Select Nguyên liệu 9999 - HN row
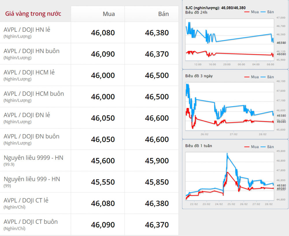The height and width of the screenshot is (236, 289). (x=89, y=161)
